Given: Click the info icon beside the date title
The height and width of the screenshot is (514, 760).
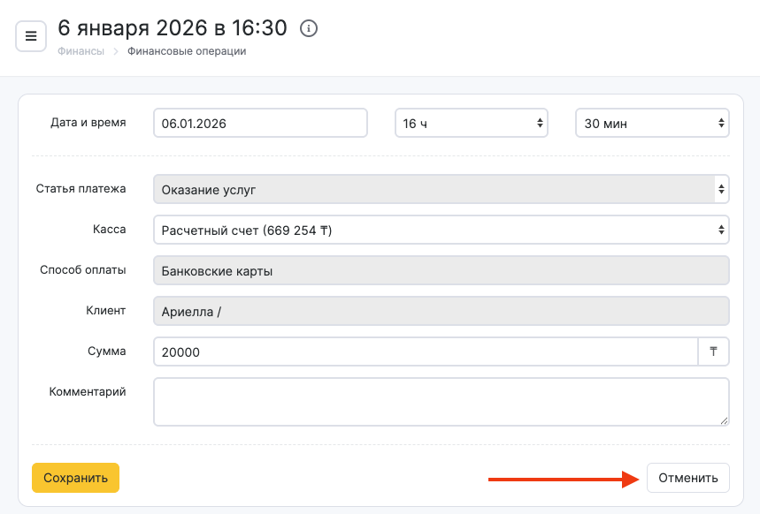Looking at the screenshot, I should (309, 28).
